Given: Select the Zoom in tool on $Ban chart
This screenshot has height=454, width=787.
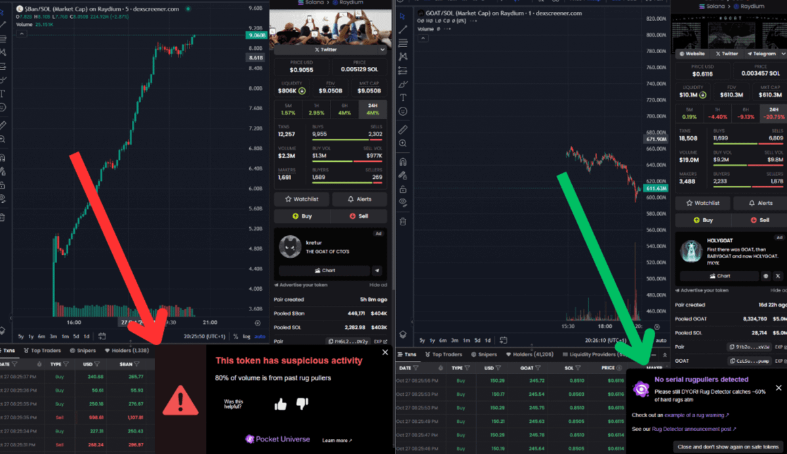Looking at the screenshot, I should pyautogui.click(x=3, y=139).
